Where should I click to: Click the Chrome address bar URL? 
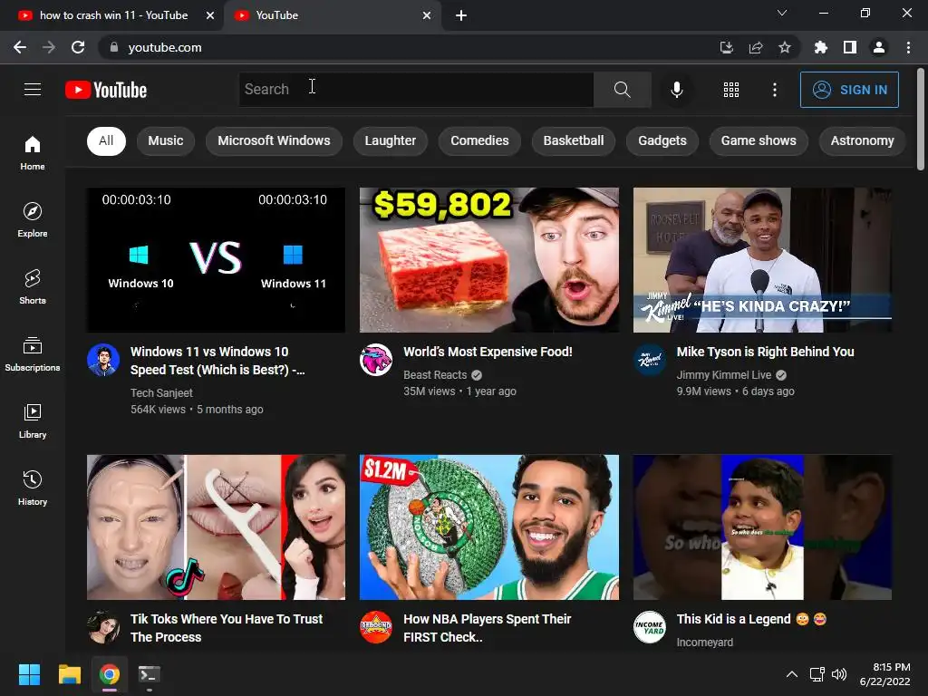click(165, 47)
